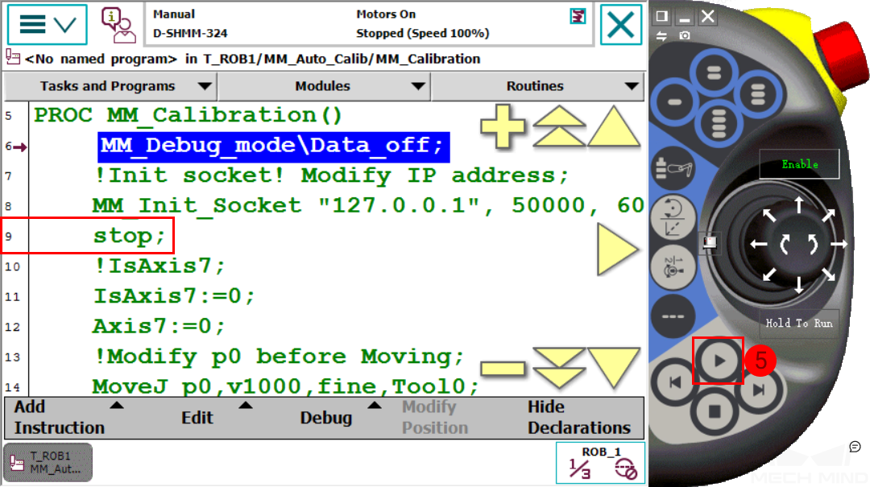Click the zoom in plus icon
This screenshot has height=487, width=870.
[x=503, y=126]
